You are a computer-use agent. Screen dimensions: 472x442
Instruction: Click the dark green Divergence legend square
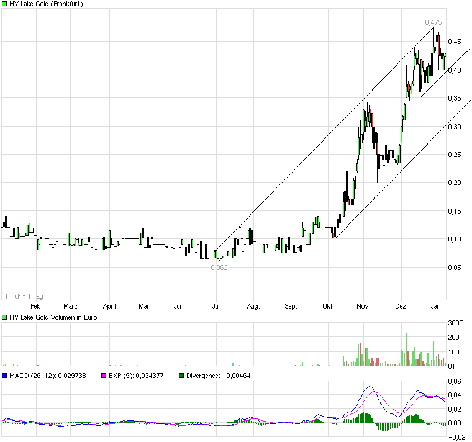point(181,376)
